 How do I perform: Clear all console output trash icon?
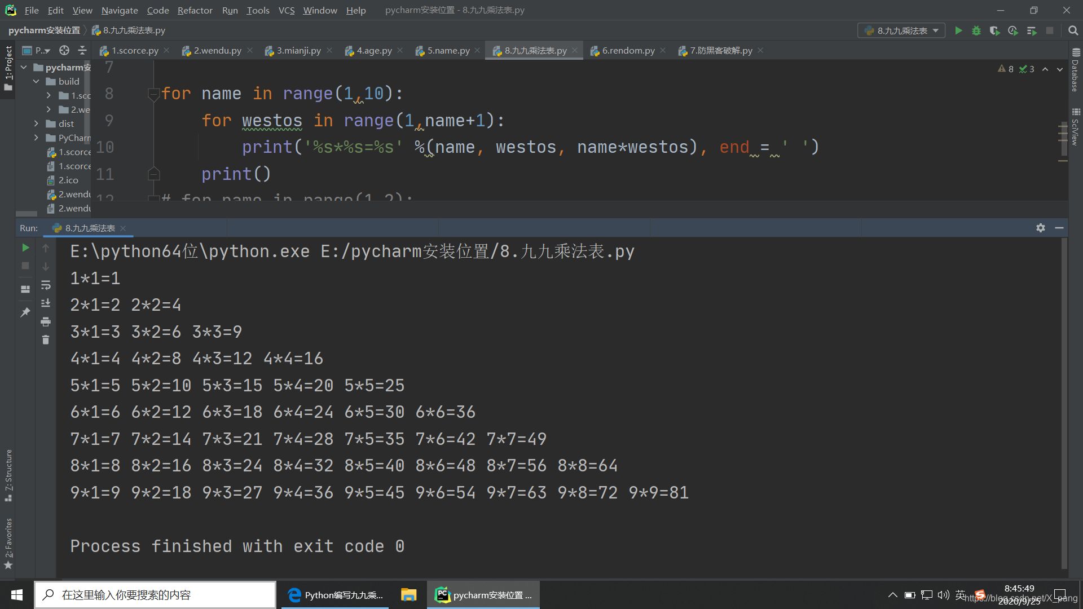tap(46, 339)
